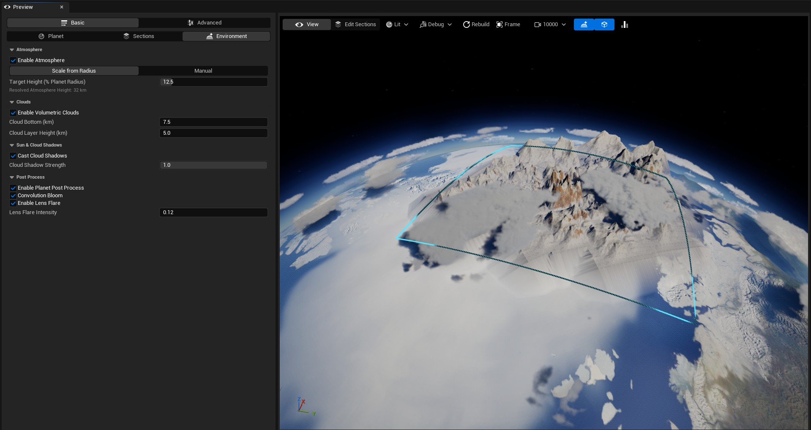Image resolution: width=811 pixels, height=430 pixels.
Task: Switch to Advanced settings mode
Action: click(205, 23)
